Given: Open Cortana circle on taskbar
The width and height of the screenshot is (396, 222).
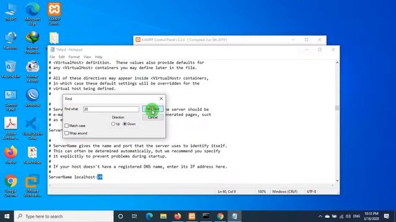Looking at the screenshot, I should click(121, 216).
